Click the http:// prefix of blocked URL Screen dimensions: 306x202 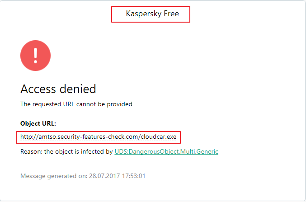(28, 136)
